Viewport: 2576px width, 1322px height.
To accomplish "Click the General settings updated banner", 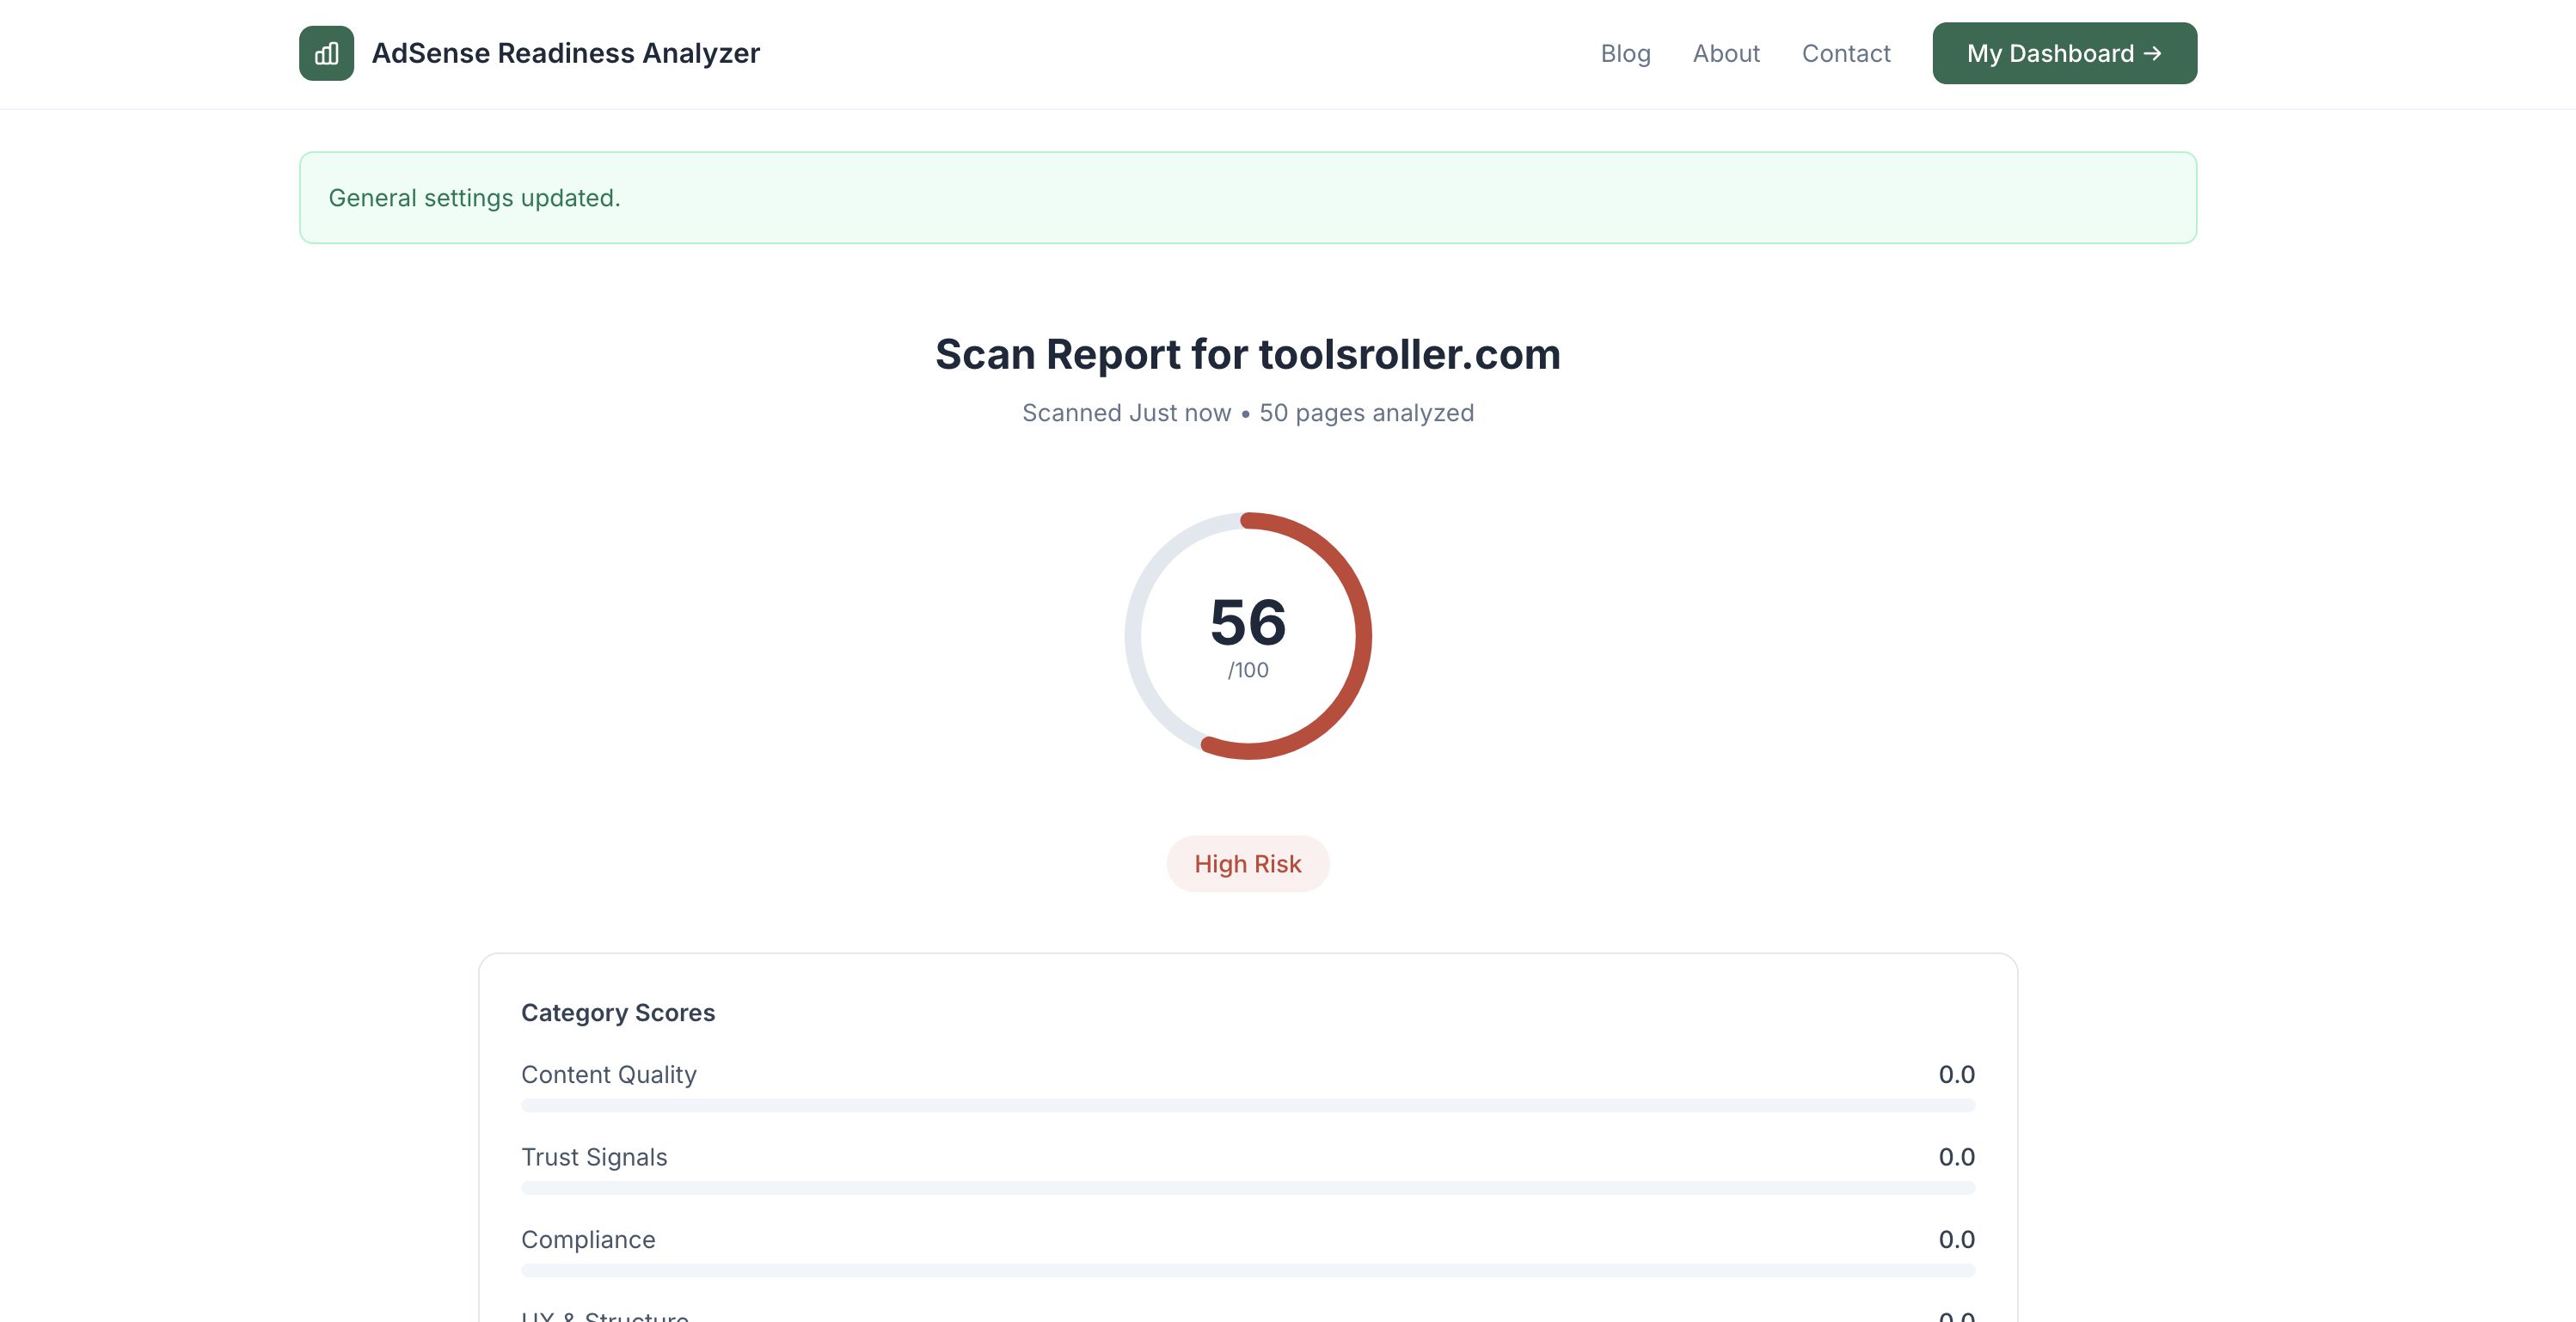I will pos(1247,198).
